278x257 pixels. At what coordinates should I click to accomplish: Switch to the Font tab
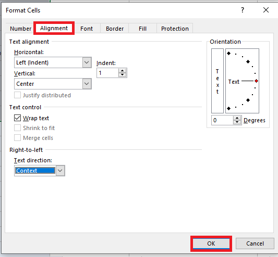(x=87, y=29)
